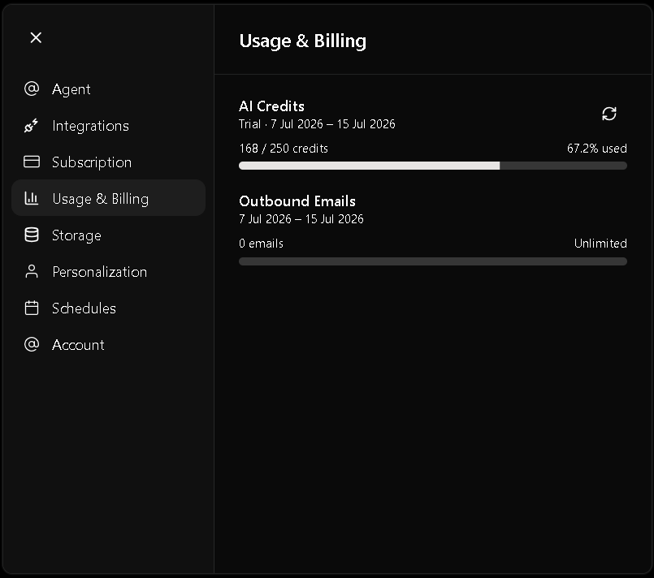This screenshot has height=578, width=654.
Task: Click the '67.2% used' label
Action: click(x=597, y=149)
